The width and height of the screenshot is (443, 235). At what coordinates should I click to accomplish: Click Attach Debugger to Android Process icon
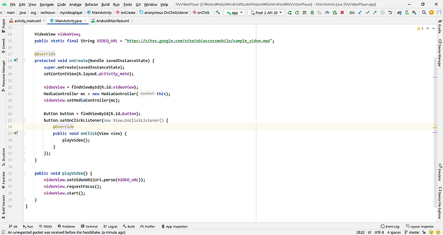(335, 12)
